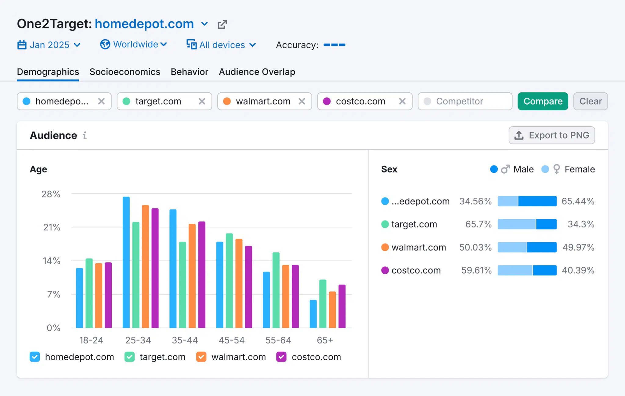The image size is (625, 396).
Task: Open homedepot.com in external link icon
Action: pyautogui.click(x=222, y=24)
